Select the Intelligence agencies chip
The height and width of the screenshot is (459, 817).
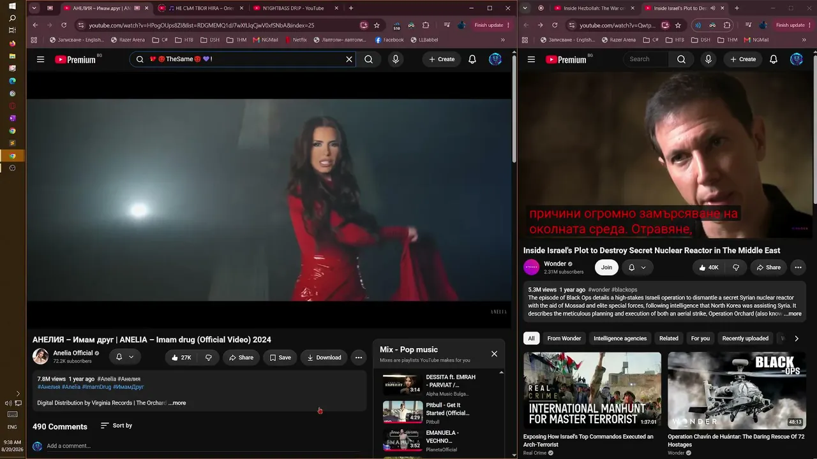(x=620, y=339)
